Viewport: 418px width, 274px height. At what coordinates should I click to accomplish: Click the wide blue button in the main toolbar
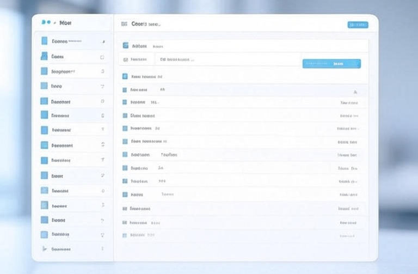click(x=331, y=64)
